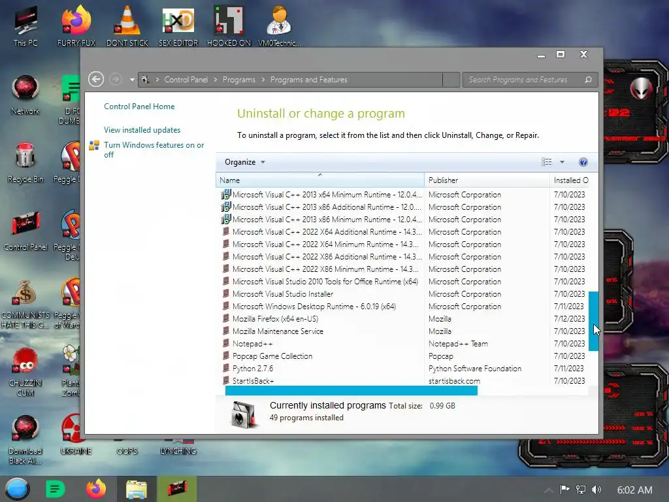The height and width of the screenshot is (502, 669).
Task: Click the change view icon
Action: click(x=547, y=162)
